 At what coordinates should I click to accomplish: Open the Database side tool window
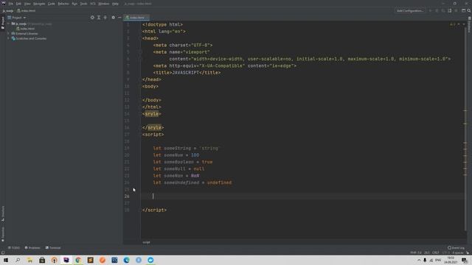[469, 25]
